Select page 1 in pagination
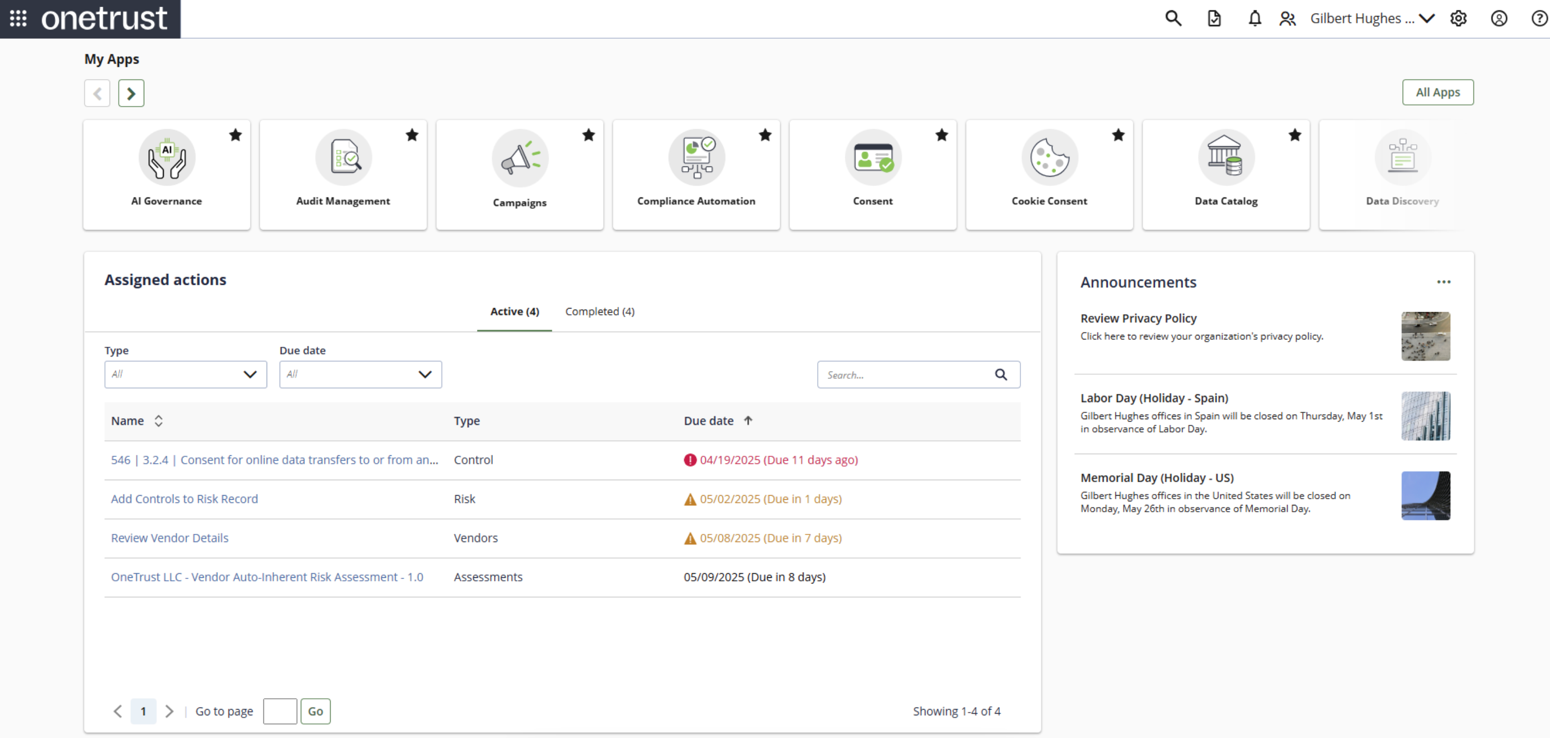1550x738 pixels. [x=143, y=712]
